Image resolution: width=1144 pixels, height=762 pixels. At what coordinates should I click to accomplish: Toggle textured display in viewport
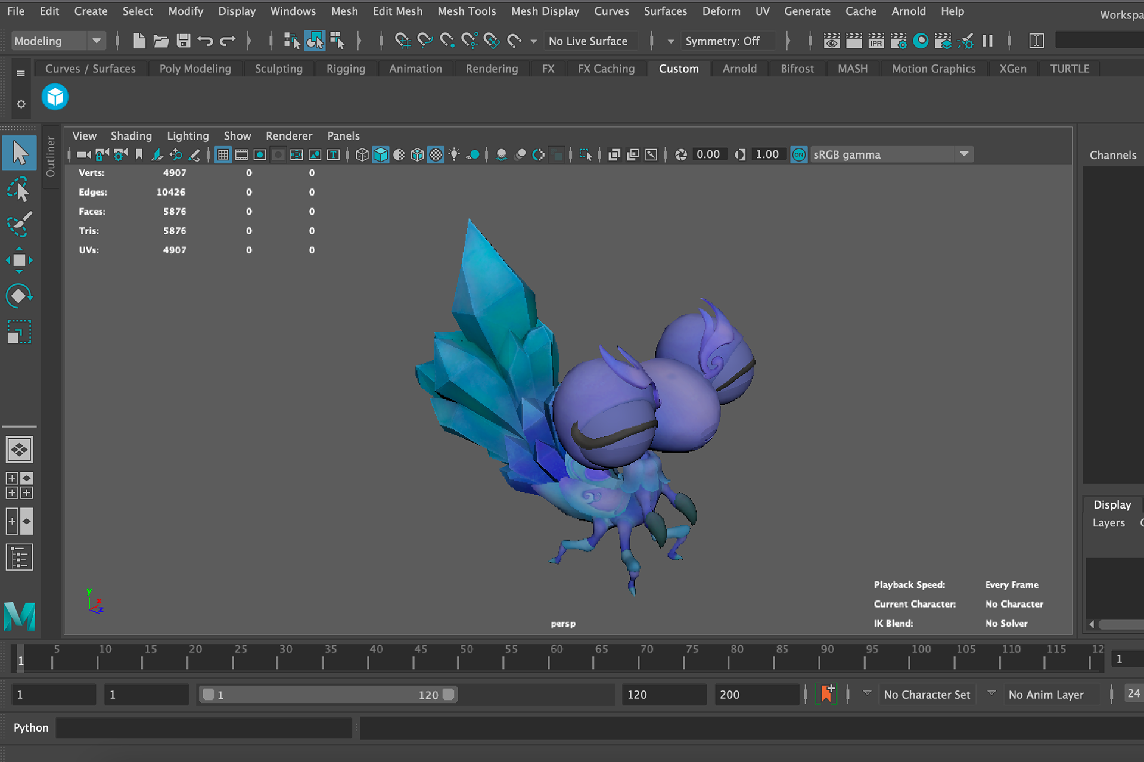[x=436, y=155]
